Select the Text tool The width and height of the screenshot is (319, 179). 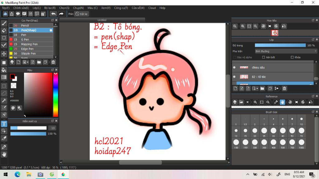pos(4,124)
